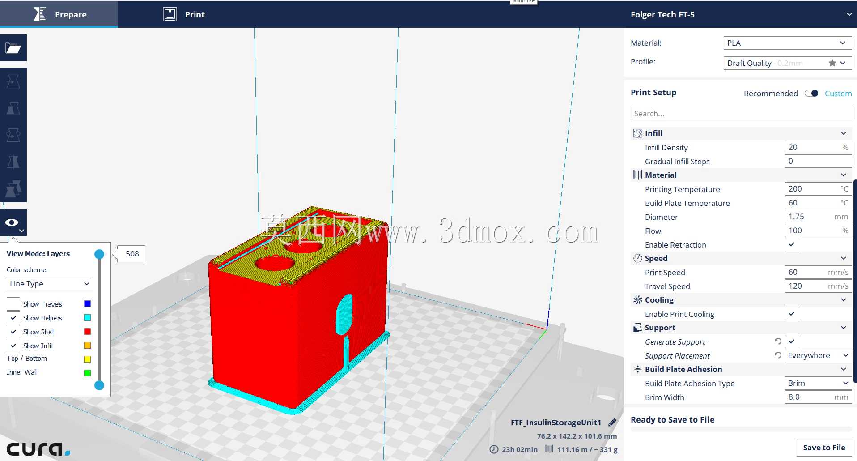Toggle Show Infill checkbox
857x461 pixels.
13,346
